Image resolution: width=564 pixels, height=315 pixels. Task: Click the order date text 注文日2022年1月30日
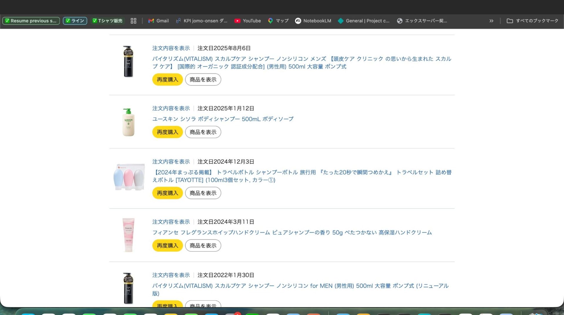click(x=226, y=275)
